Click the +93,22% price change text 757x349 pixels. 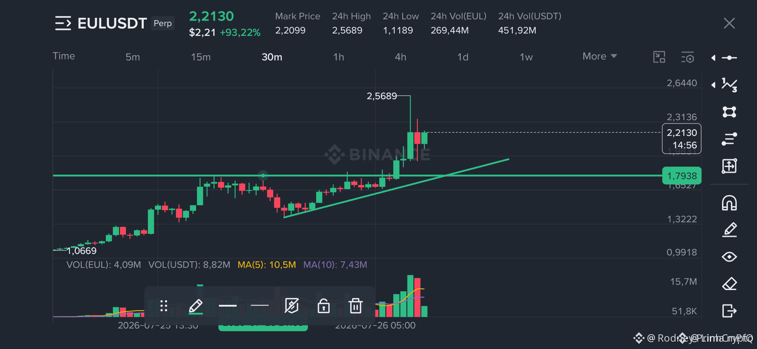(x=240, y=32)
